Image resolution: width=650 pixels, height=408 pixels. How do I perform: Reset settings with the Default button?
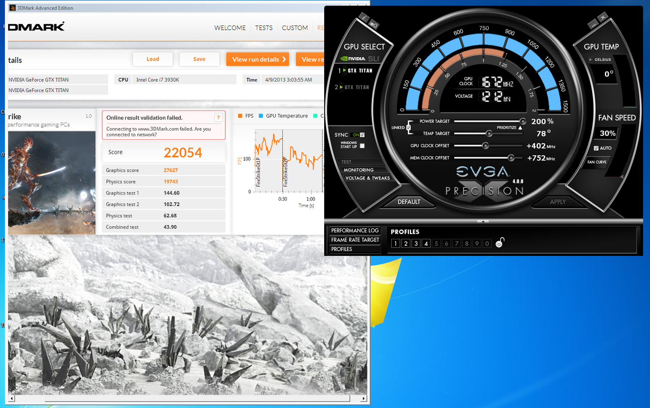[408, 202]
